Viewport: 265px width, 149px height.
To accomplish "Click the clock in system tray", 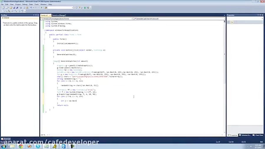I will (x=258, y=146).
